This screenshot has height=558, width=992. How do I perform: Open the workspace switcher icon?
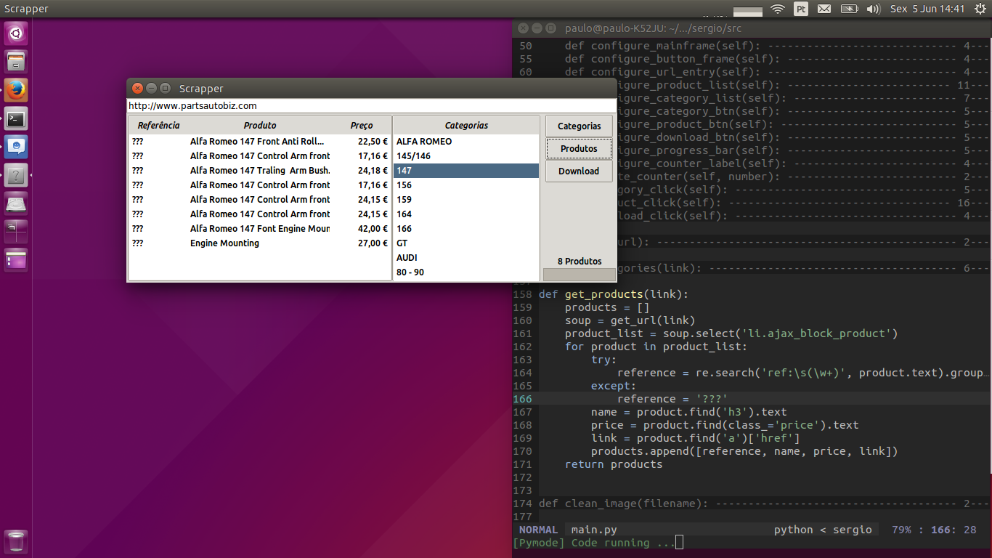16,232
